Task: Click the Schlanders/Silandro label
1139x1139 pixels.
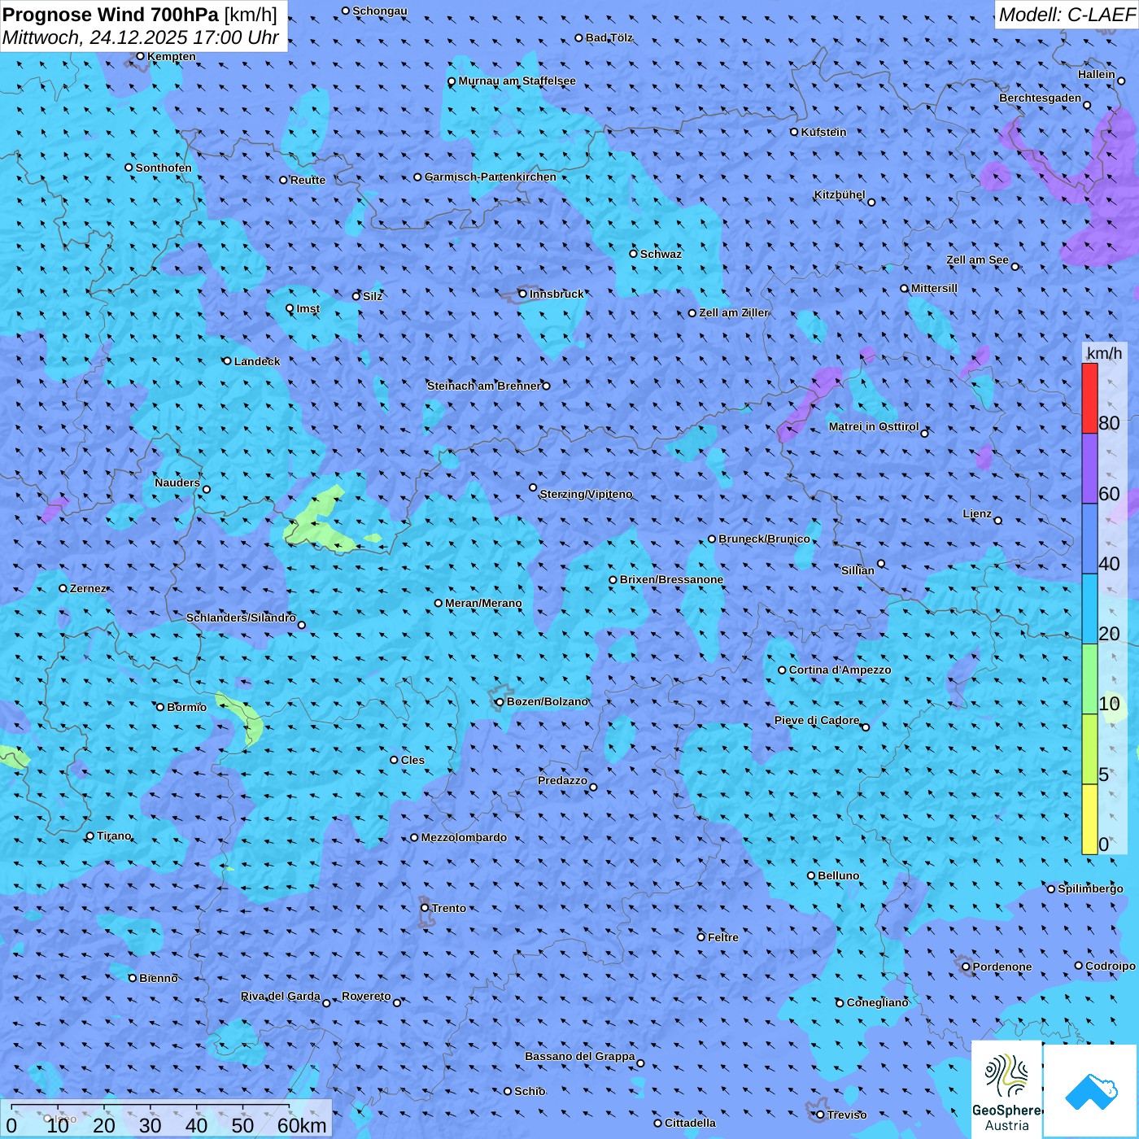Action: 241,618
